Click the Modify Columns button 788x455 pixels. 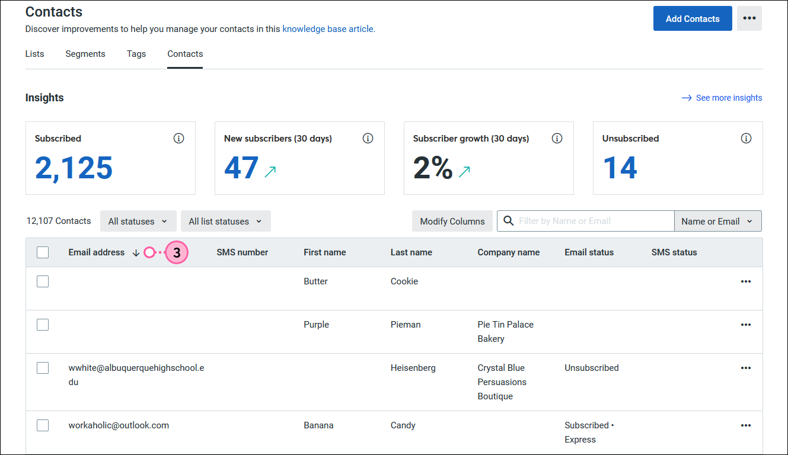click(x=452, y=221)
